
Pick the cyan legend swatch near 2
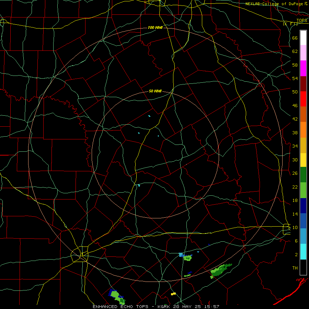pyautogui.click(x=303, y=252)
